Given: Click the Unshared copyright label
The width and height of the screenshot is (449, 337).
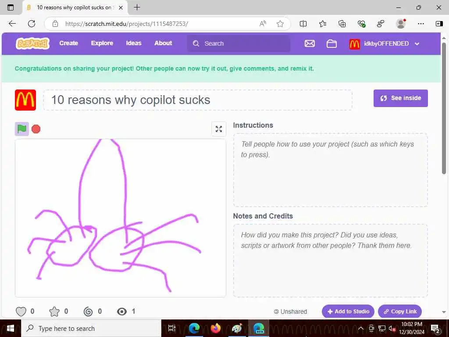Looking at the screenshot, I should point(290,312).
